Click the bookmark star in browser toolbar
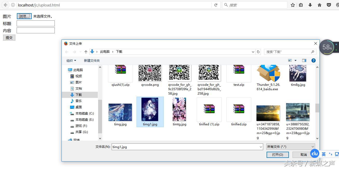The image size is (339, 169). point(293,5)
